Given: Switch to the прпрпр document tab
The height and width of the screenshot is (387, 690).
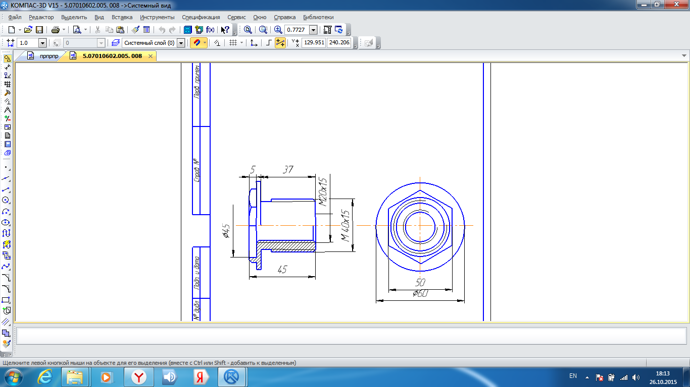Looking at the screenshot, I should click(49, 56).
